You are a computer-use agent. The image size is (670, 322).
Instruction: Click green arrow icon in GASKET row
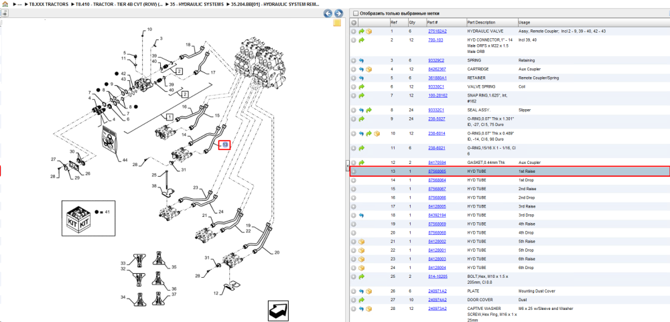pos(361,162)
